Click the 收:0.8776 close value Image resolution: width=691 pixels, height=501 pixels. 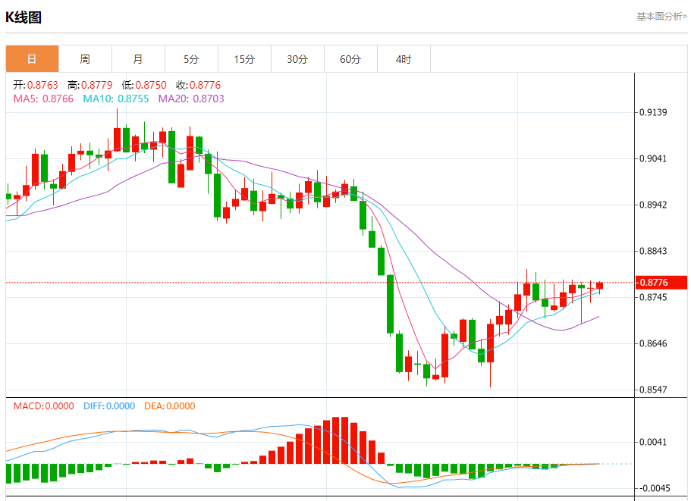pyautogui.click(x=198, y=85)
